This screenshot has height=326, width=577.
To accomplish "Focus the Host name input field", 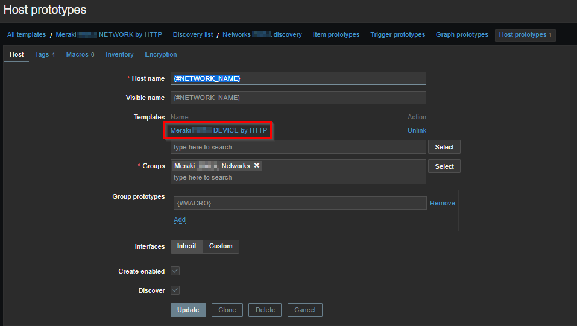I will 298,78.
